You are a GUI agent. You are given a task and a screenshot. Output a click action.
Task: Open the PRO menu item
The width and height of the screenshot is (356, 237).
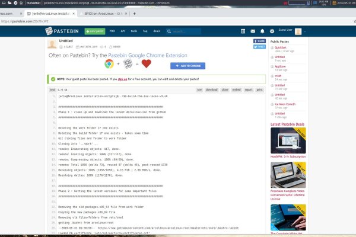[111, 30]
